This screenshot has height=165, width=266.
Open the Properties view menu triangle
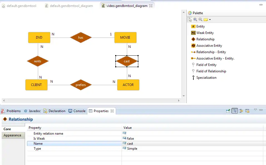pyautogui.click(x=255, y=110)
